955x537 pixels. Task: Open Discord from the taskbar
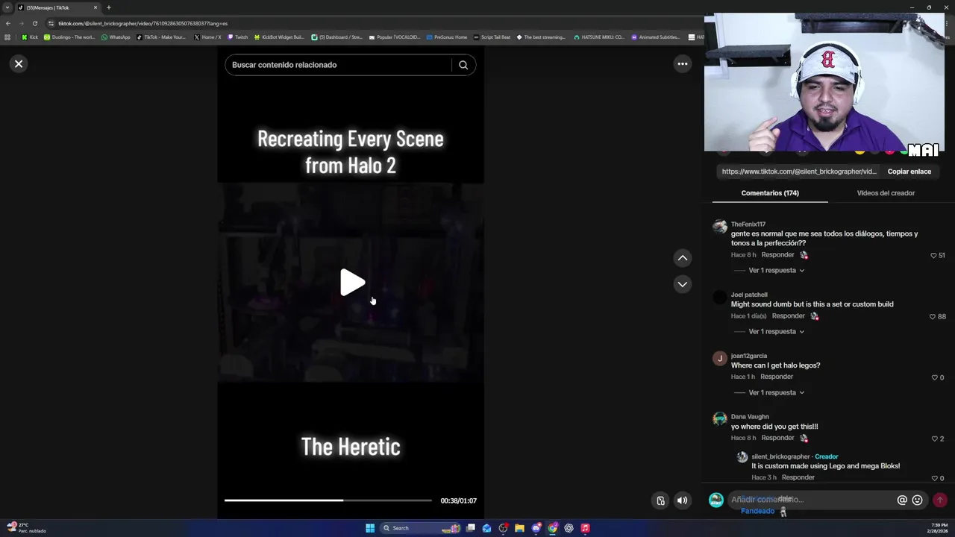[536, 528]
